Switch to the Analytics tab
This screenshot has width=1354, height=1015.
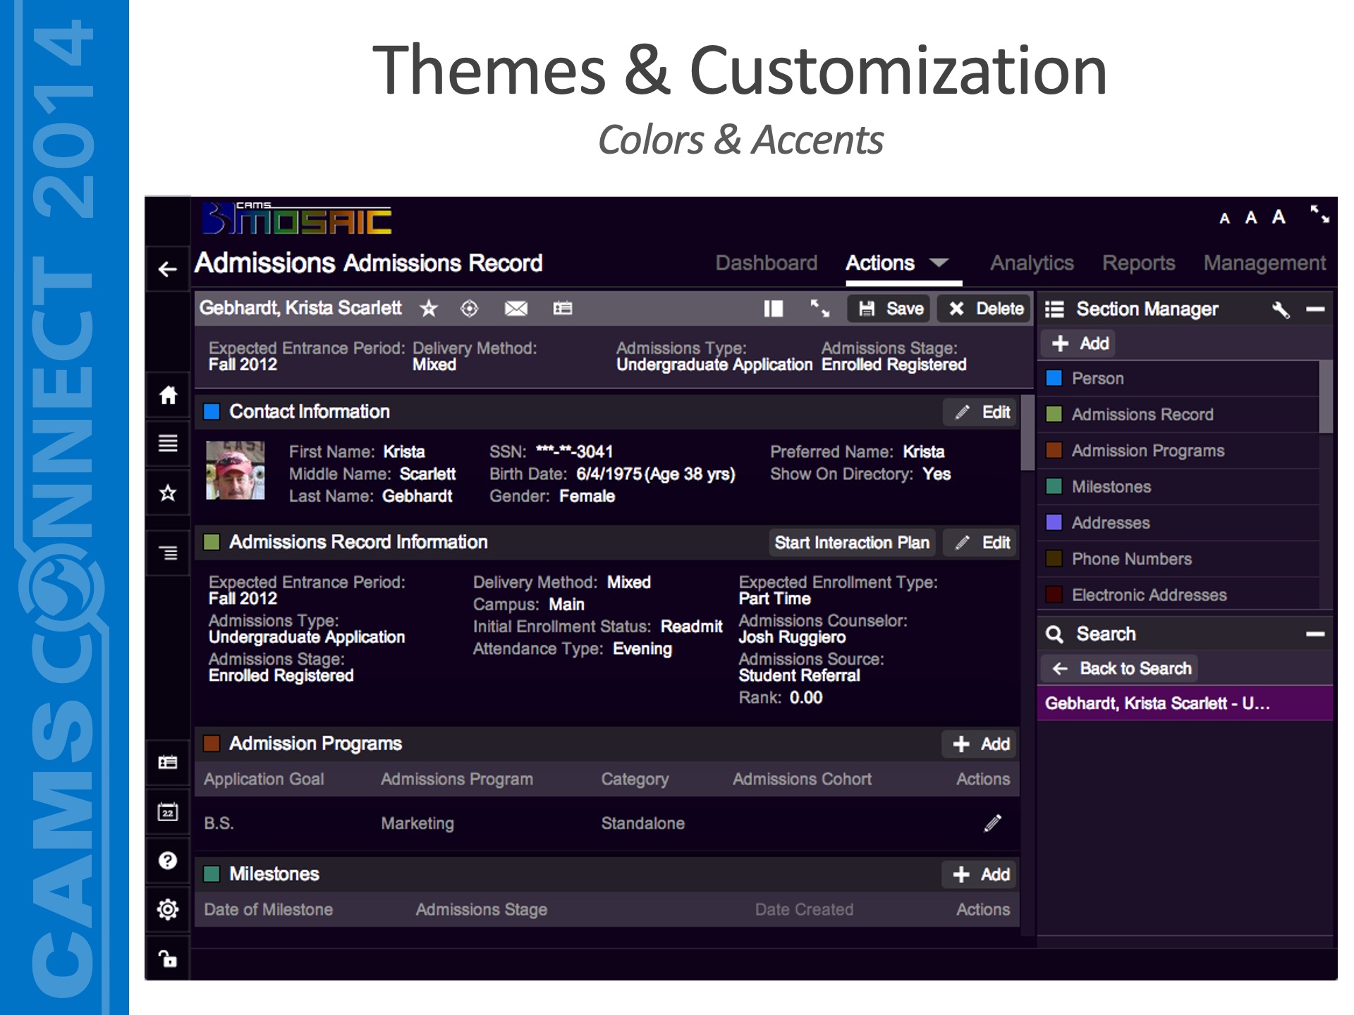click(x=1031, y=263)
